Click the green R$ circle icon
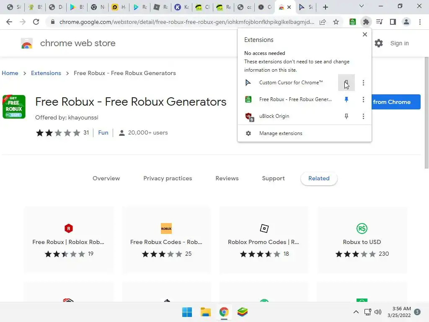This screenshot has width=429, height=322. click(362, 229)
